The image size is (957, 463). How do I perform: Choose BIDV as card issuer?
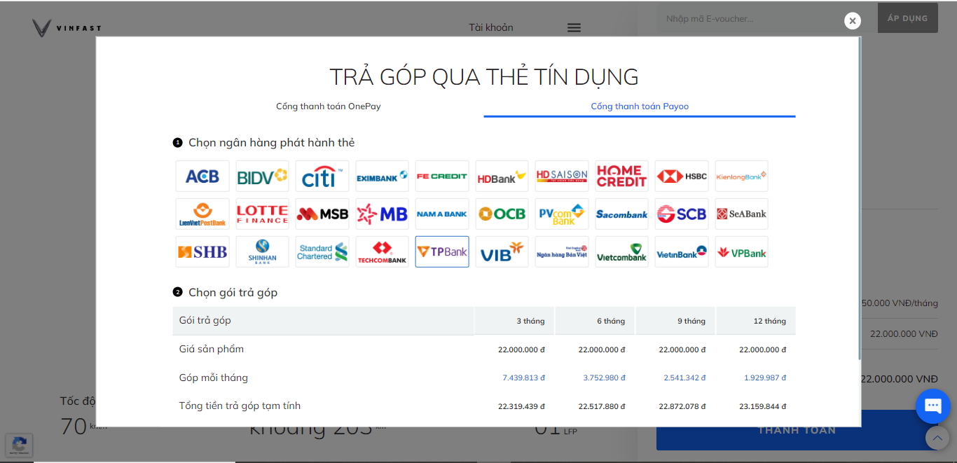click(x=262, y=177)
